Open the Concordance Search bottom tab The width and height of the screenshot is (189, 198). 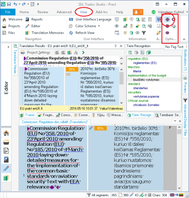click(64, 115)
